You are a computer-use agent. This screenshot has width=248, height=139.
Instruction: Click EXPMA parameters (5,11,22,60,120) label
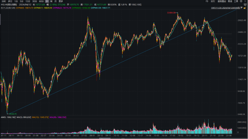click(x=8, y=8)
